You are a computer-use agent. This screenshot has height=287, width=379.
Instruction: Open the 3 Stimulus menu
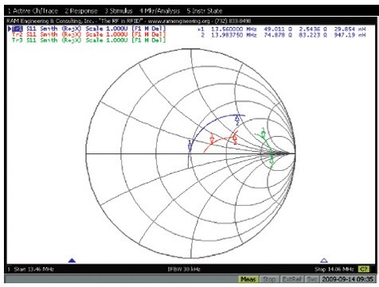[119, 11]
